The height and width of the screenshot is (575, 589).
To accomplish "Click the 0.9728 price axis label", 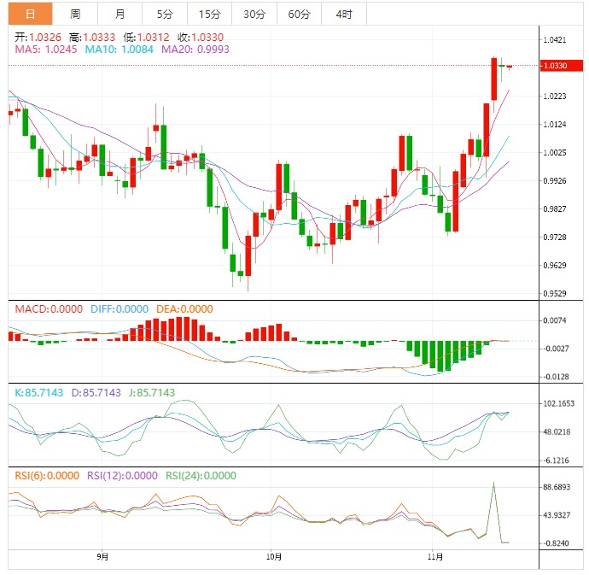I will click(x=555, y=238).
